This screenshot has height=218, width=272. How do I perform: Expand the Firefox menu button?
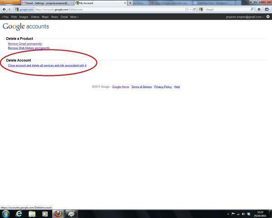pyautogui.click(x=10, y=2)
